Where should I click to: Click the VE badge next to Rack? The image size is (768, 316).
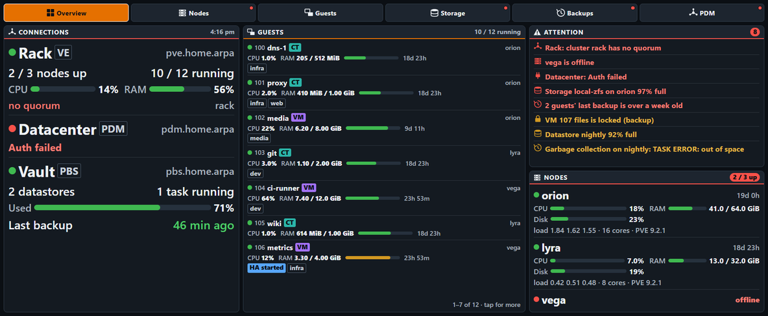pyautogui.click(x=63, y=52)
